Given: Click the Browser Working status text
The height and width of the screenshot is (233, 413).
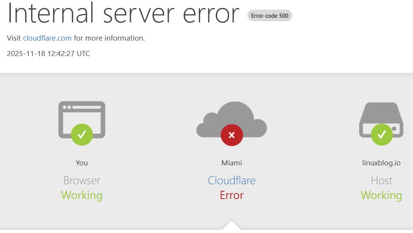Looking at the screenshot, I should tap(81, 188).
